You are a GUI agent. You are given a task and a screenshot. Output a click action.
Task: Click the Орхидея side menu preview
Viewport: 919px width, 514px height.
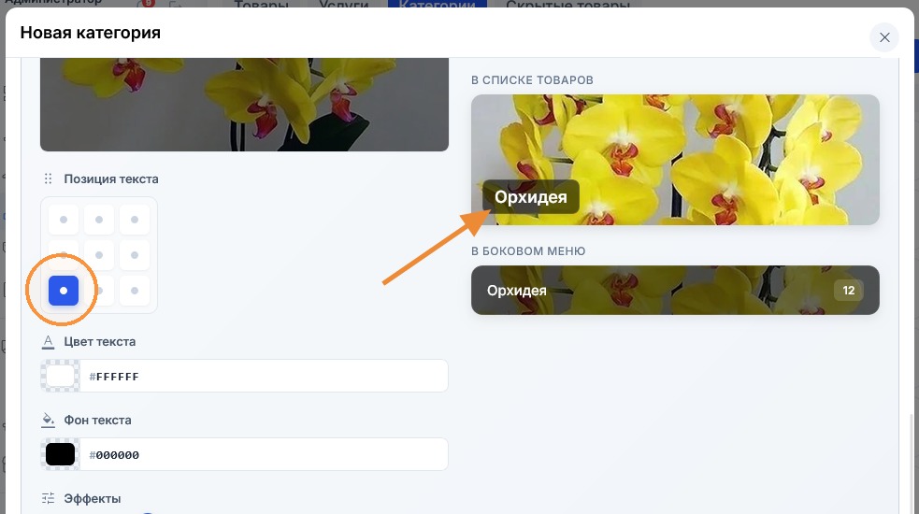click(x=675, y=290)
